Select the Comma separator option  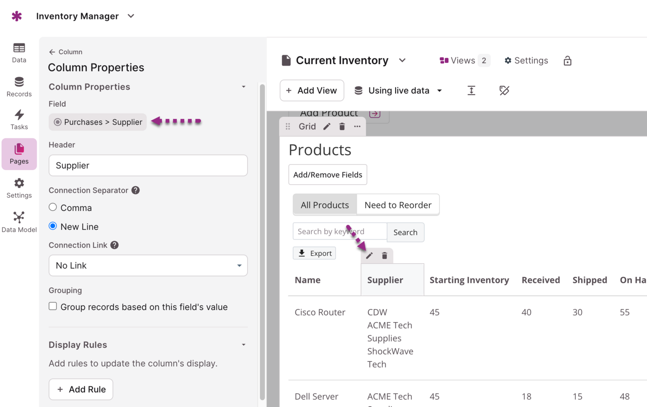53,207
